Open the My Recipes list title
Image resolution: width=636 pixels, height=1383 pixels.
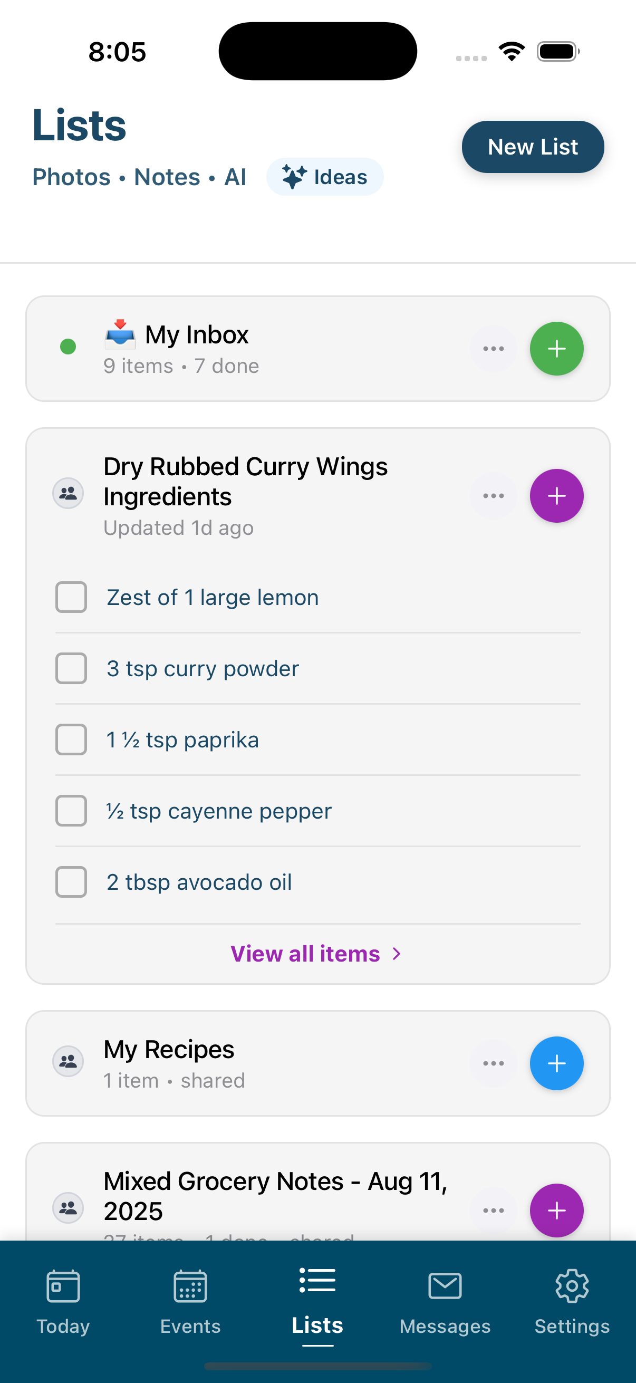click(x=169, y=1049)
